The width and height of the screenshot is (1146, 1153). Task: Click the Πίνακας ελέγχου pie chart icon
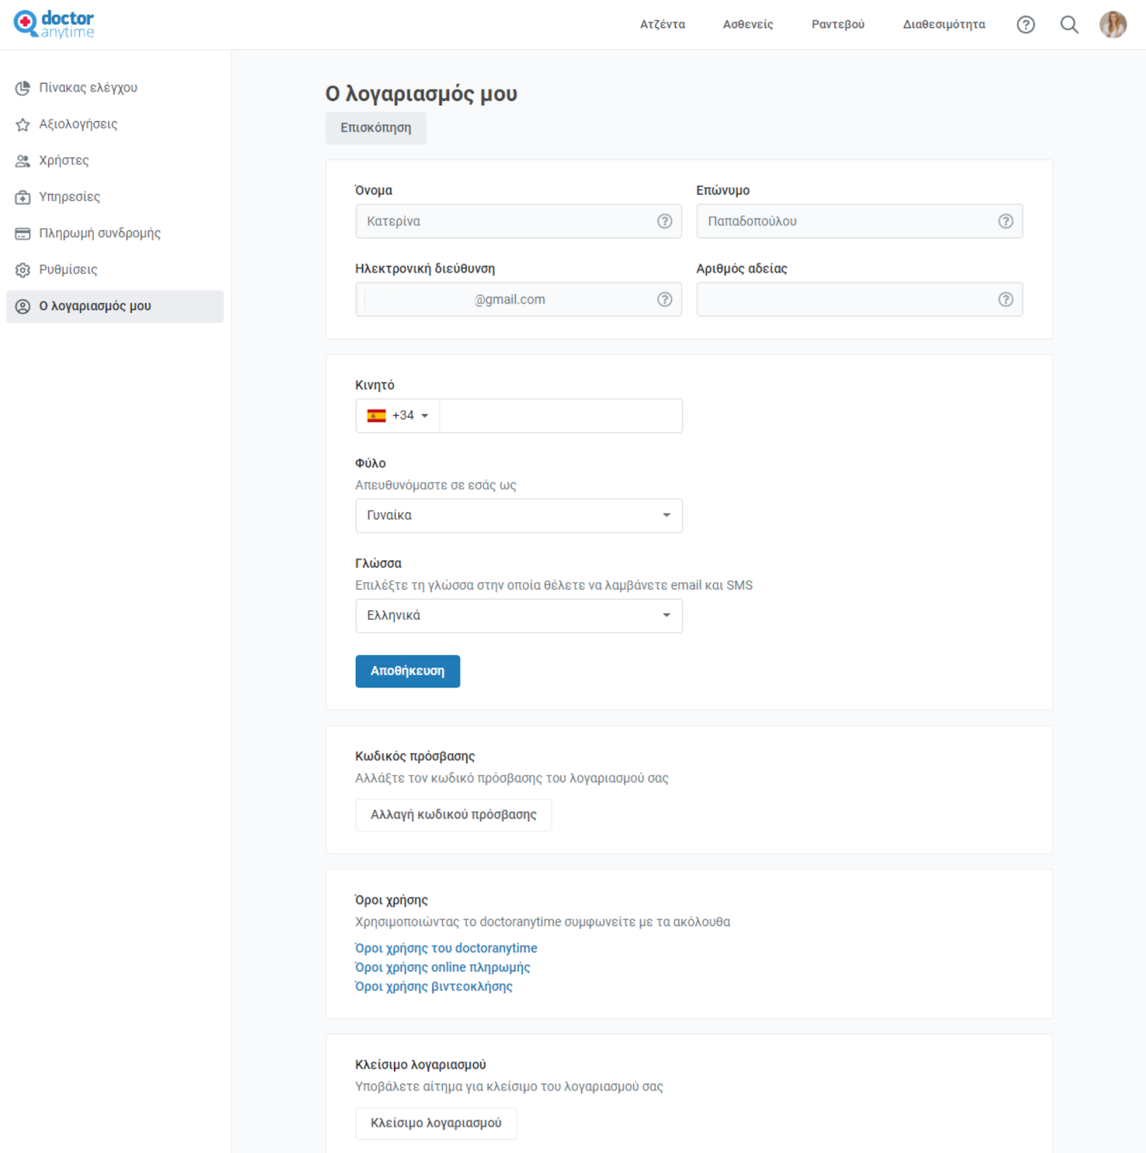[23, 88]
